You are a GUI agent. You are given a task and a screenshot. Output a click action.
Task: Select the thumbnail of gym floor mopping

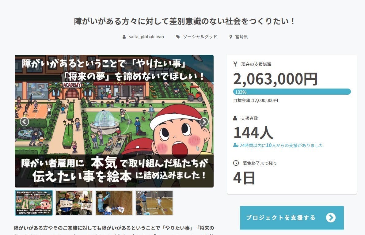point(154,203)
